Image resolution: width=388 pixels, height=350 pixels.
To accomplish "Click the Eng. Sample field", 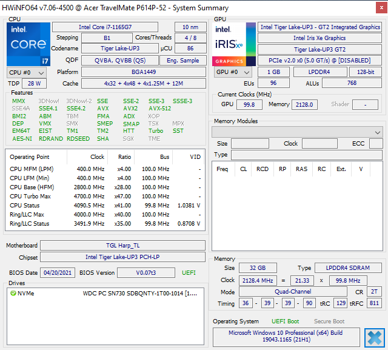I will (183, 61).
